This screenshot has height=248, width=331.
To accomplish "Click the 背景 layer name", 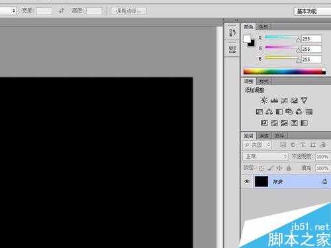I will [277, 182].
